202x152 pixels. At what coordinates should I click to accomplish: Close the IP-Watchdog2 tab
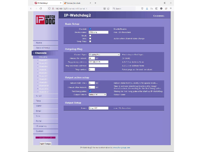coord(61,3)
